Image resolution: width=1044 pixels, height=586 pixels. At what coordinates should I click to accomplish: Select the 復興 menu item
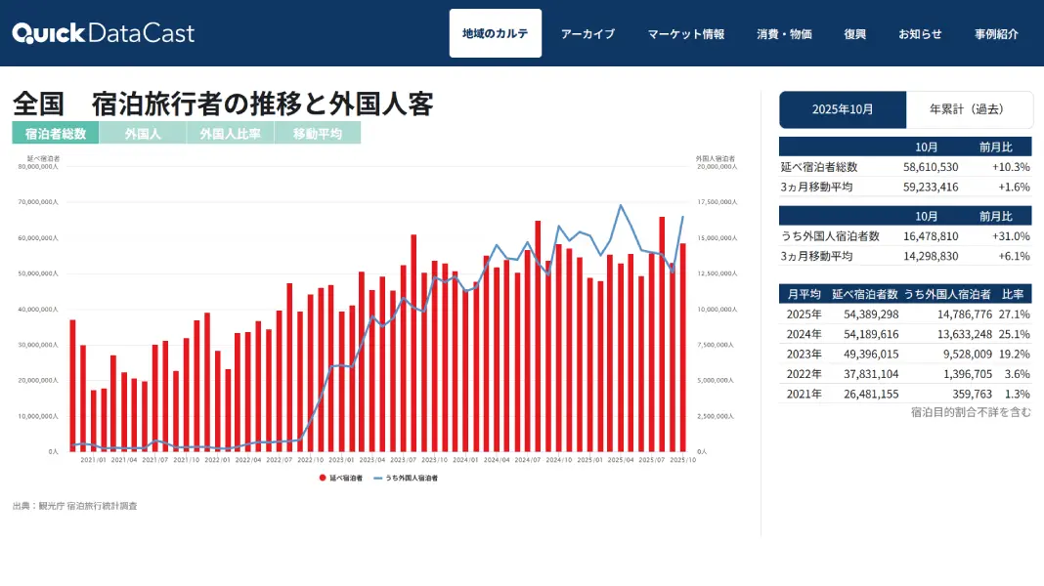tap(855, 34)
